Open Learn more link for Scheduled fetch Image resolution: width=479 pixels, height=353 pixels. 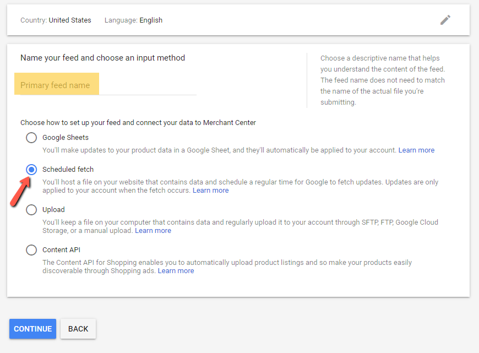coord(210,191)
